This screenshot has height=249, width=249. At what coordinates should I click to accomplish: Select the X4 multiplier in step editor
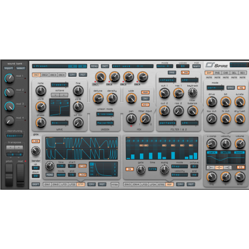point(92,174)
